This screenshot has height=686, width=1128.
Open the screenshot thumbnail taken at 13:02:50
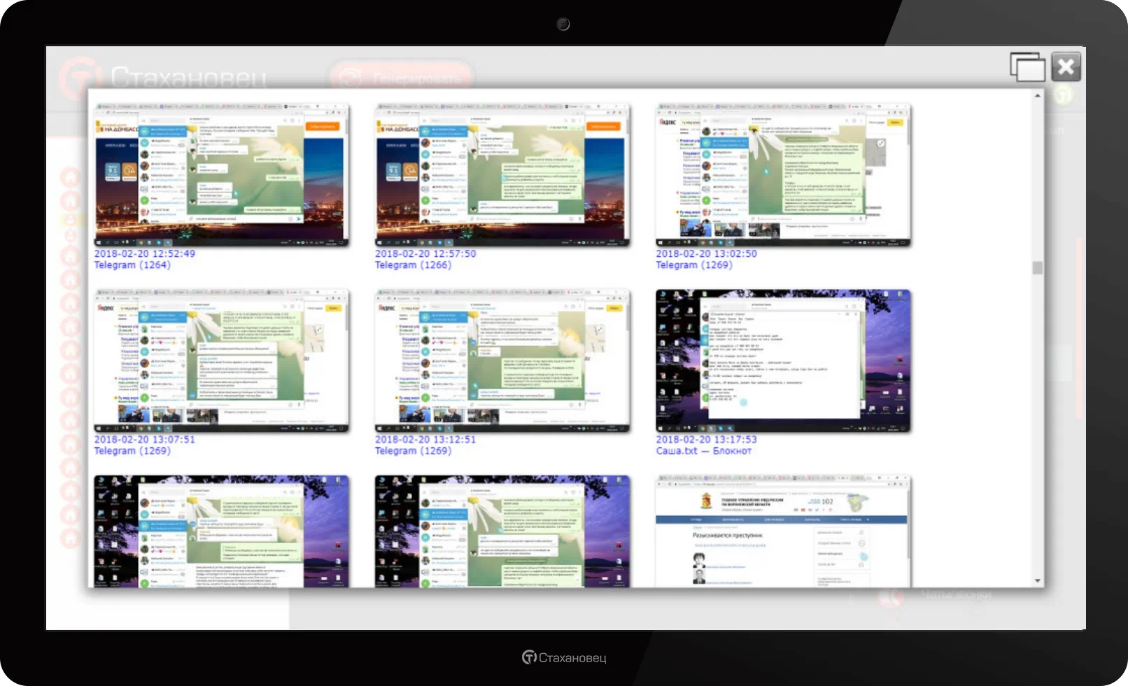[783, 175]
